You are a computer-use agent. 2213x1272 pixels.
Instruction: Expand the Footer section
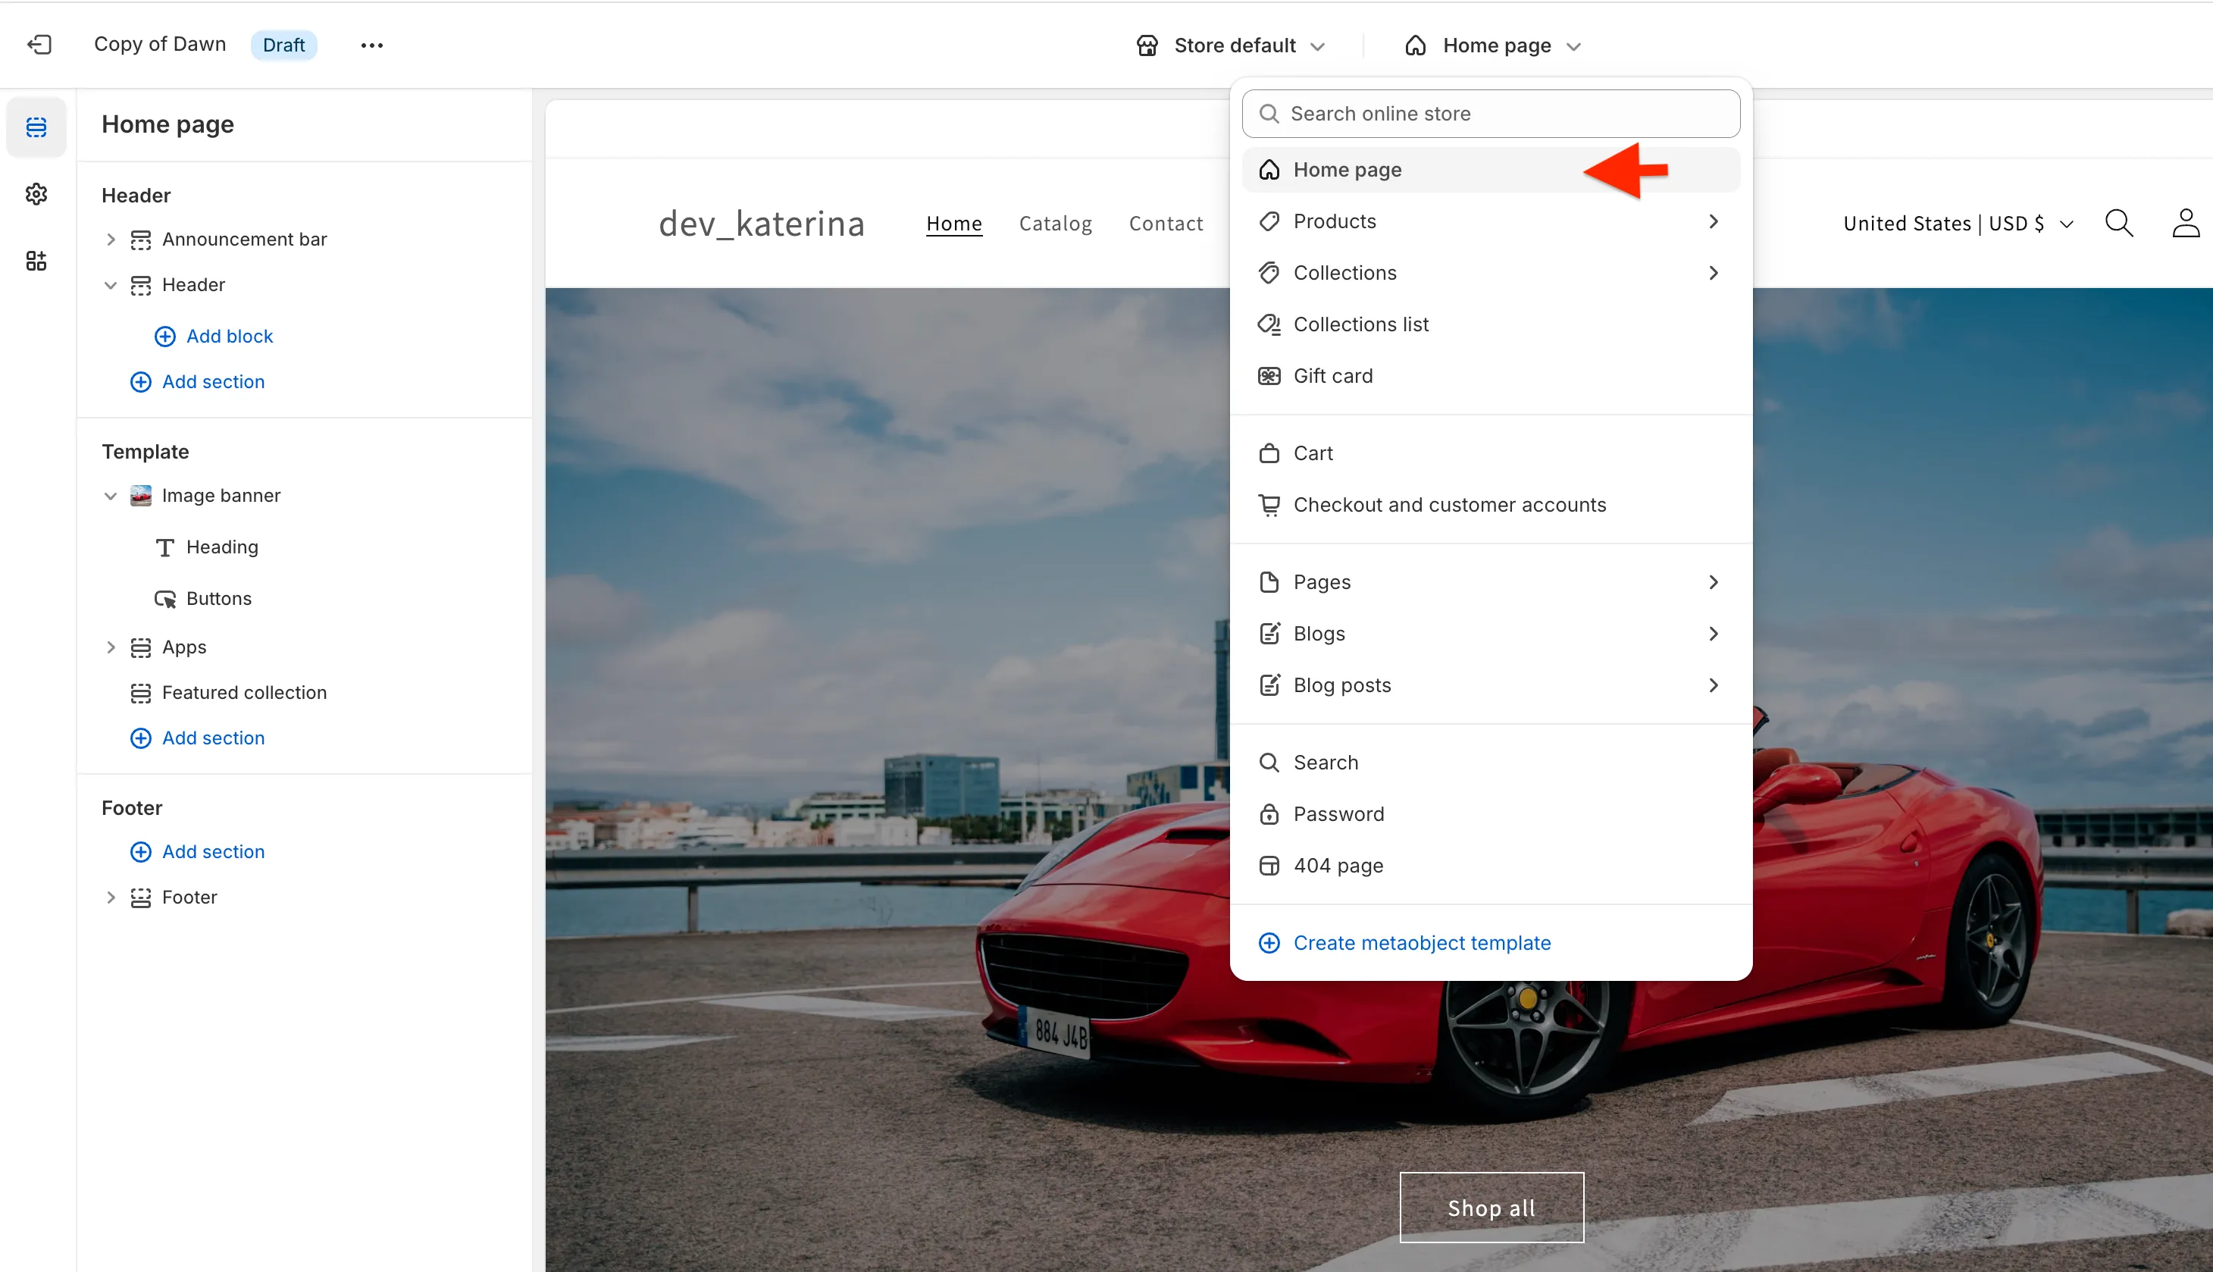pyautogui.click(x=111, y=898)
